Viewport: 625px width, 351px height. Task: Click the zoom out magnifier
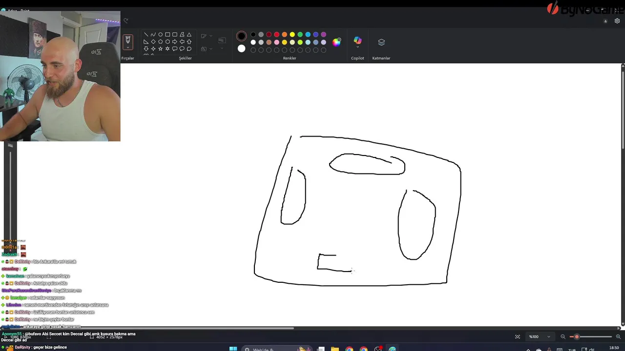pos(563,336)
